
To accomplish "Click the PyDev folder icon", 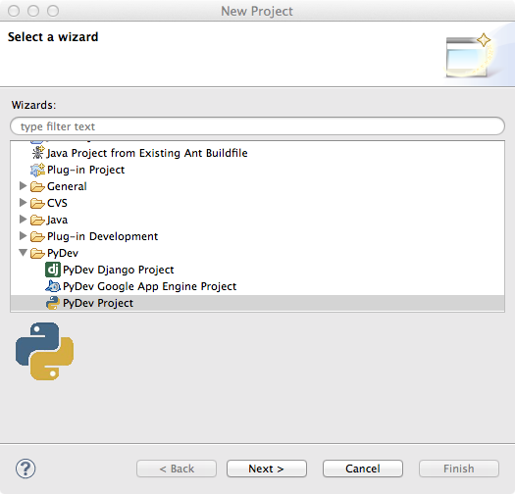I will [x=37, y=254].
